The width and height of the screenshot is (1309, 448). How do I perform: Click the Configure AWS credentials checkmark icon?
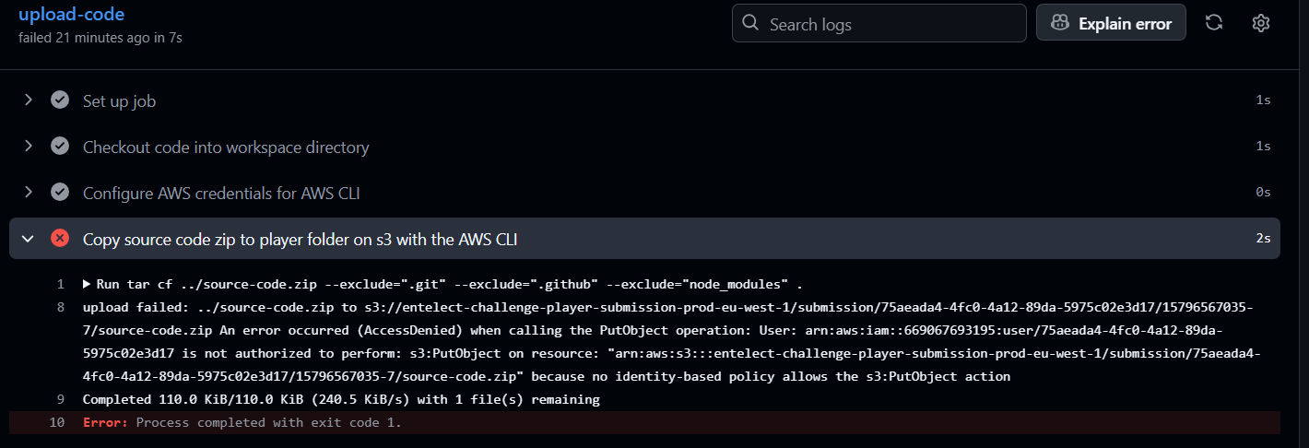point(60,193)
